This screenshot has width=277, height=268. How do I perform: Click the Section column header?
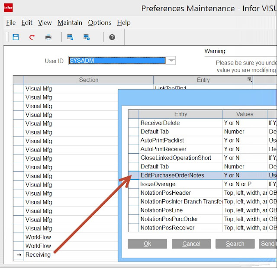click(89, 80)
